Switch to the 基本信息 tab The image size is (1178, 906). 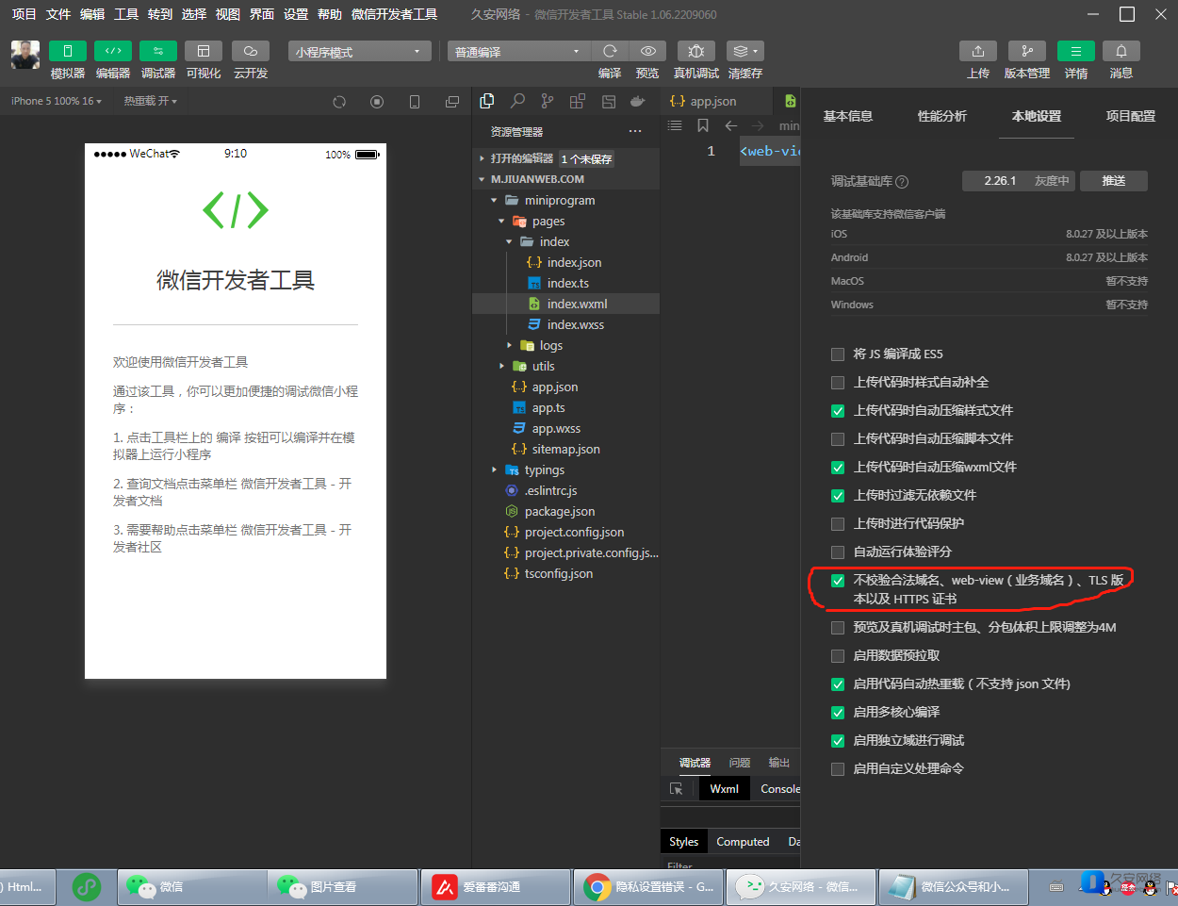848,116
